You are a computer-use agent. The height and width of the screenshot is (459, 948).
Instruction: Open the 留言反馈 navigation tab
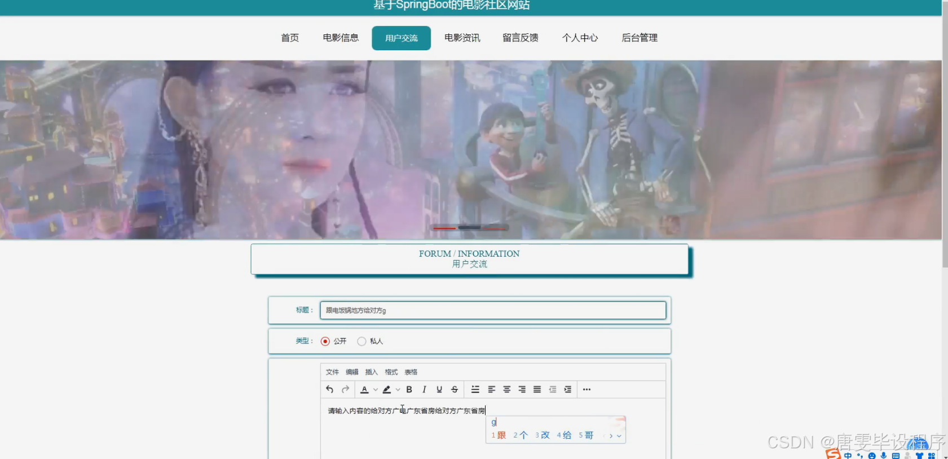point(521,38)
